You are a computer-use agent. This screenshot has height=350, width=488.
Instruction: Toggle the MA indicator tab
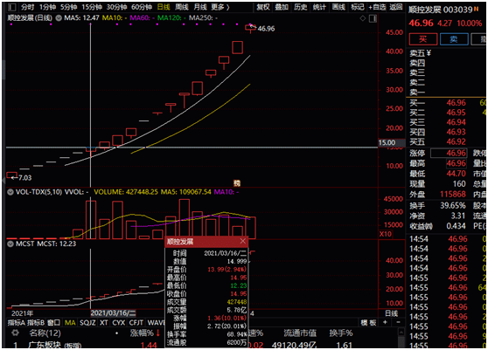70,323
